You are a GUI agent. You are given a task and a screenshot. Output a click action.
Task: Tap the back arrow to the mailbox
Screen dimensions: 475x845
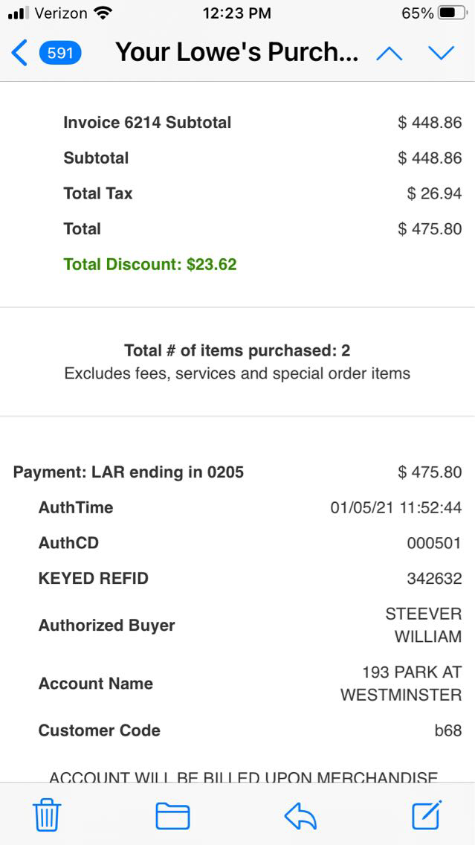click(x=19, y=53)
